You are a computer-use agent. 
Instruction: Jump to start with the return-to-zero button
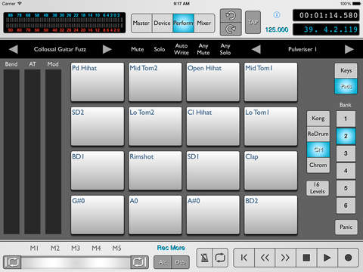[244, 258]
